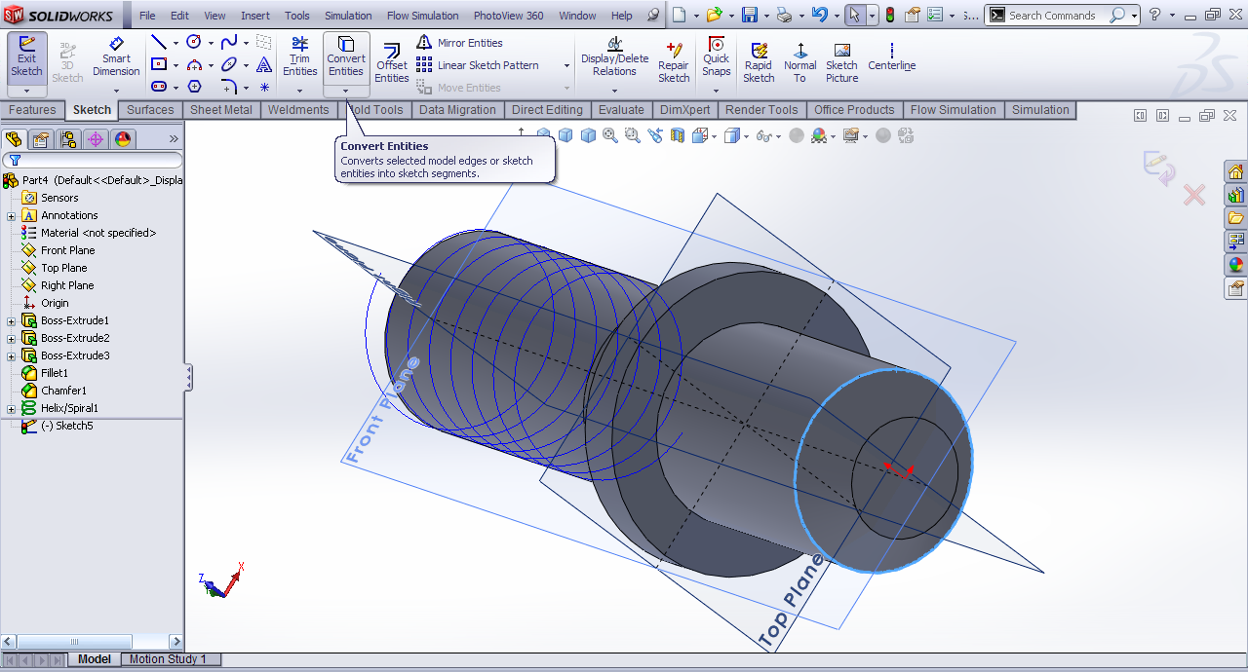
Task: Pick the Line sketch tool
Action: point(159,43)
